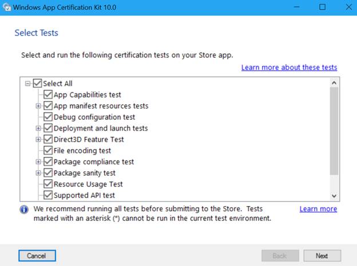Screen dimensions: 357x266
Task: Click the disabled Back button
Action: click(280, 256)
